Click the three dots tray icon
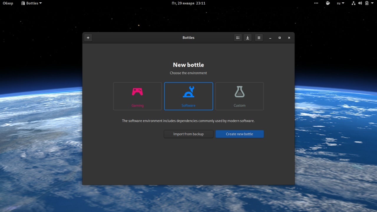Screen dimensions: 377x212 click(x=316, y=3)
